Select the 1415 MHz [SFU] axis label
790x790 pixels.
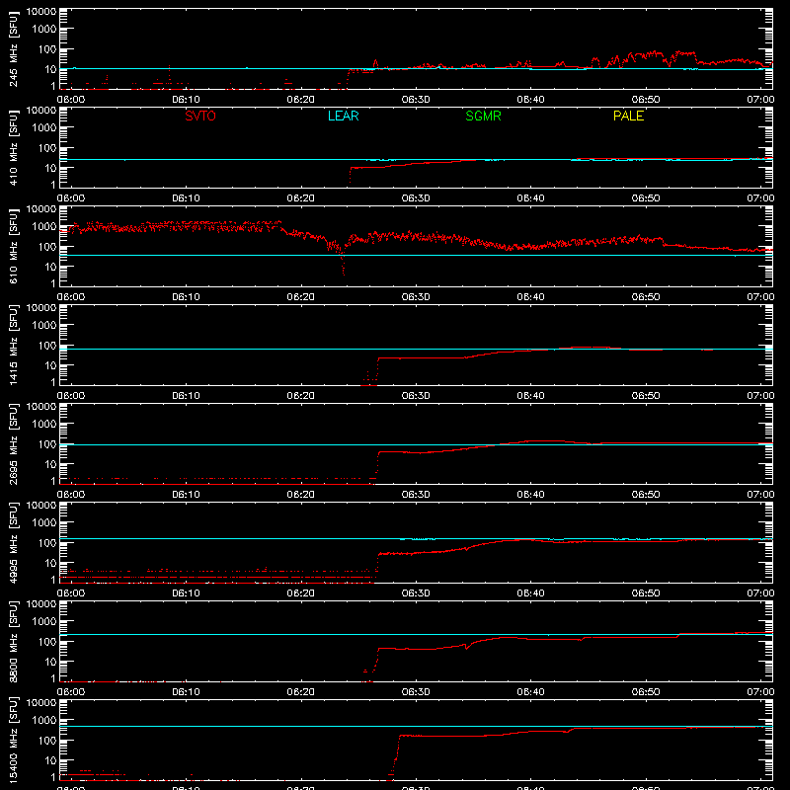(14, 345)
